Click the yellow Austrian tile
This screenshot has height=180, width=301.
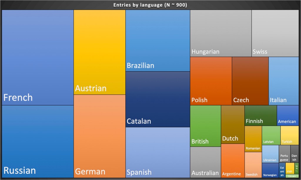[x=99, y=52]
